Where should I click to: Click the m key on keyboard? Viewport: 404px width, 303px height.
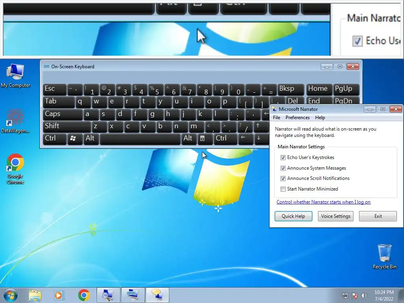(x=196, y=127)
